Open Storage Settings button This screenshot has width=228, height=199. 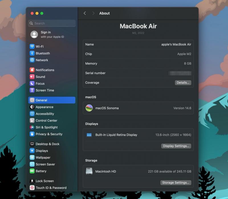coord(176,182)
